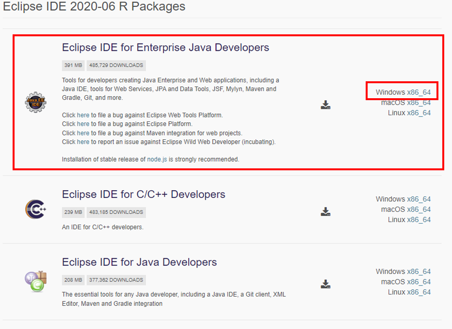Click the 'Tools for developers creating Java Enterprise' description
The height and width of the screenshot is (329, 452).
point(170,89)
